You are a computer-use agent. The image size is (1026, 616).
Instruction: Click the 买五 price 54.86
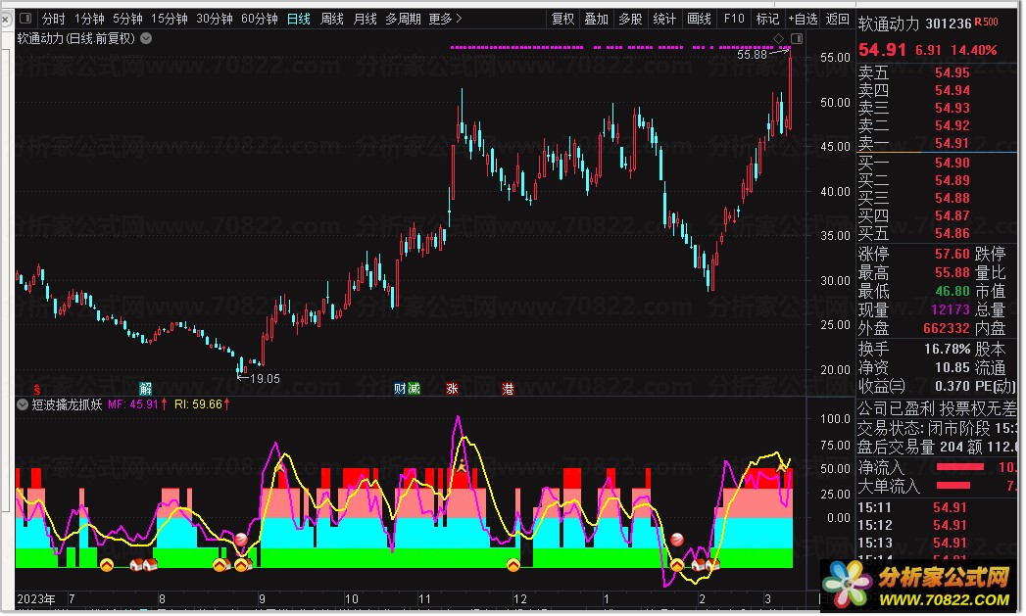pyautogui.click(x=953, y=233)
